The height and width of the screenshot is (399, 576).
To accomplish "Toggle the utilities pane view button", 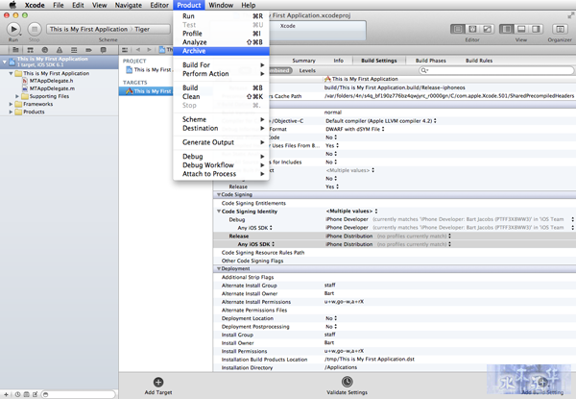I will (536, 29).
